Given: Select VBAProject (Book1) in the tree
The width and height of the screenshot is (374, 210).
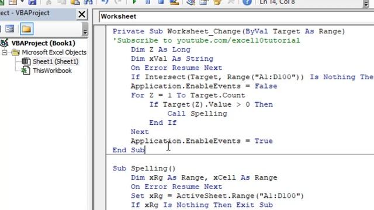Looking at the screenshot, I should (43, 43).
